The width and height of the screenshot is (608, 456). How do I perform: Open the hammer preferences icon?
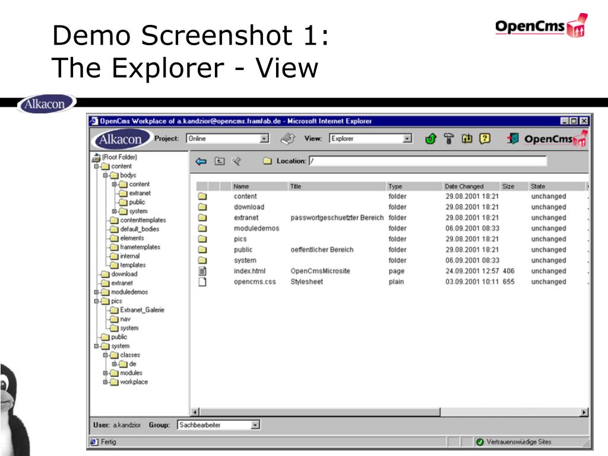click(x=449, y=138)
